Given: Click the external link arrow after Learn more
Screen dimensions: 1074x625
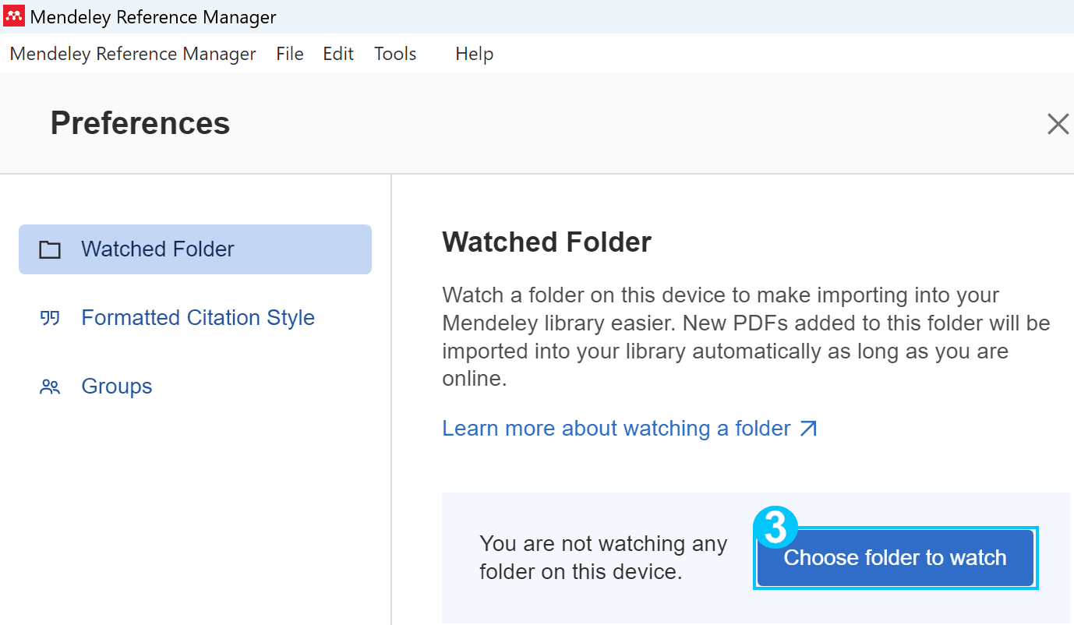Looking at the screenshot, I should click(x=808, y=429).
